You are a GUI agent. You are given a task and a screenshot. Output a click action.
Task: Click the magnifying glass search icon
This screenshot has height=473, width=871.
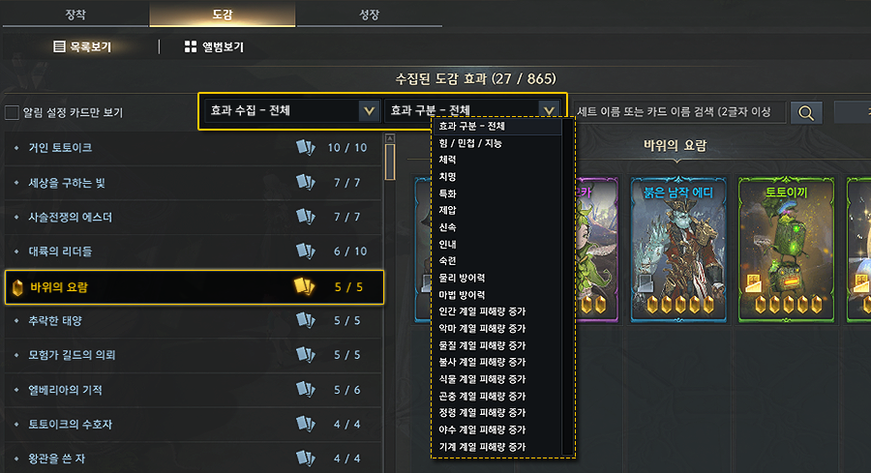[x=806, y=113]
